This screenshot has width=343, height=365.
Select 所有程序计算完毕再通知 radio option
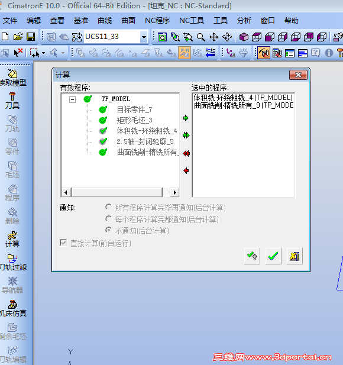coord(108,207)
